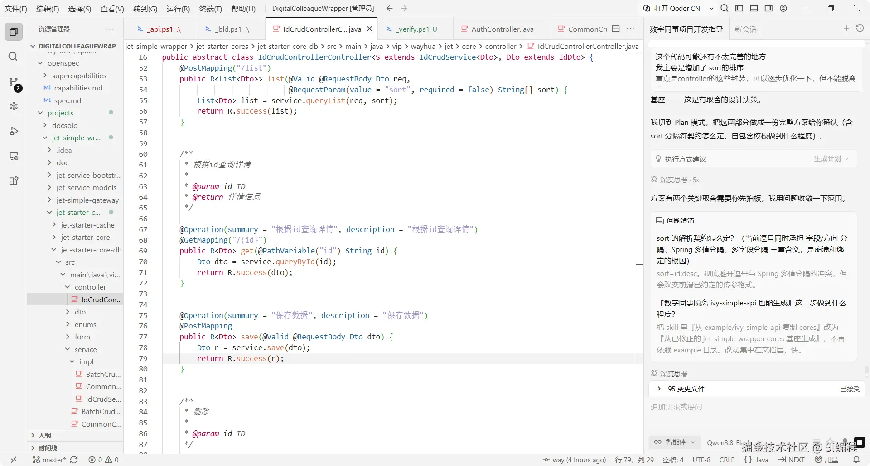870x466 pixels.
Task: Open the 智能体 agent mode dropdown
Action: click(675, 442)
